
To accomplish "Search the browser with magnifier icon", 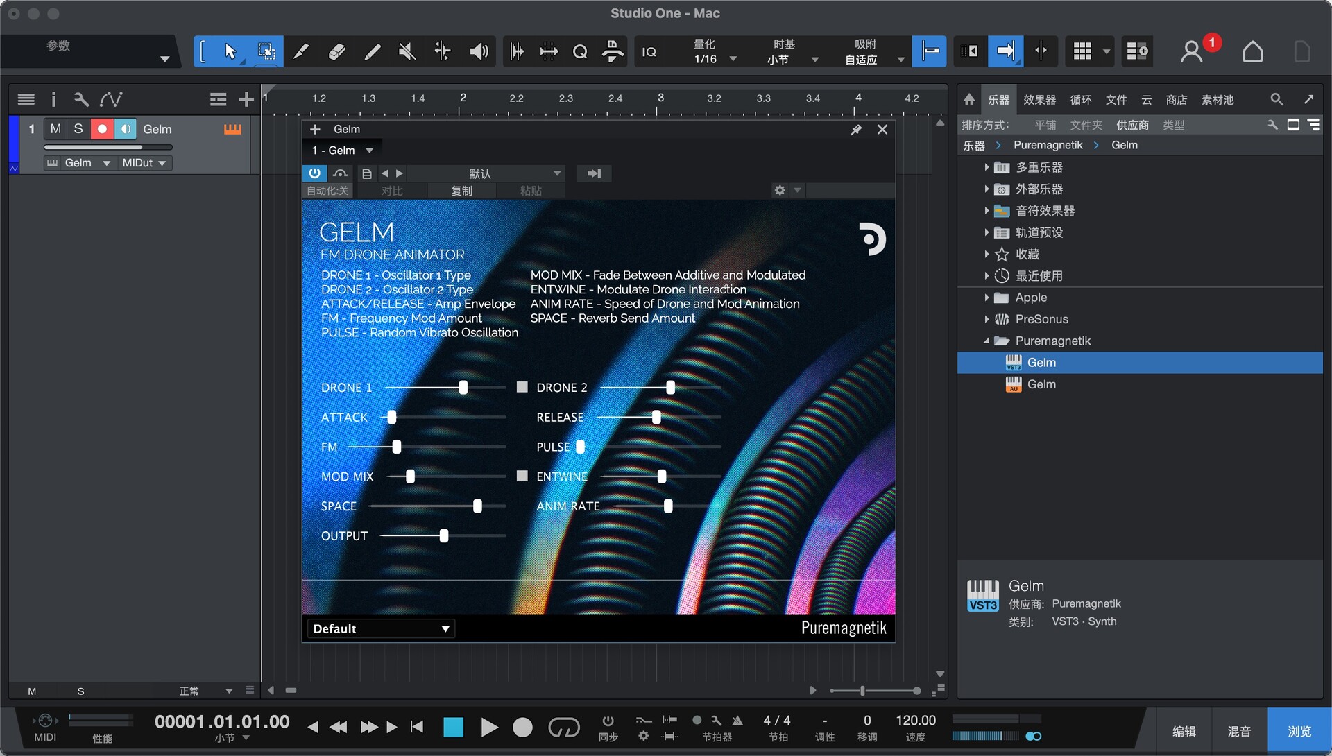I will tap(1276, 99).
